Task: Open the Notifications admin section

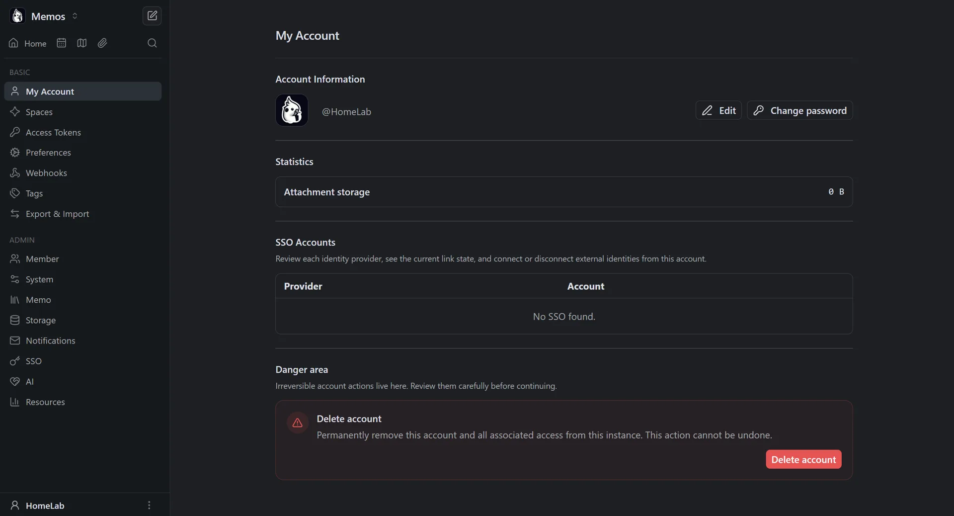Action: point(83,341)
